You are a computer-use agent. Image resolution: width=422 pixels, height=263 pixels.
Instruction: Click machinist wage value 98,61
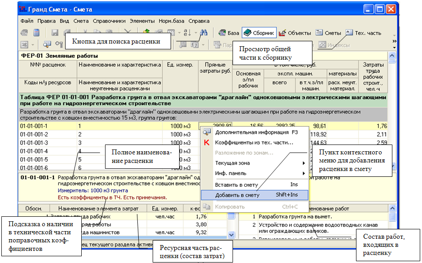320,126
